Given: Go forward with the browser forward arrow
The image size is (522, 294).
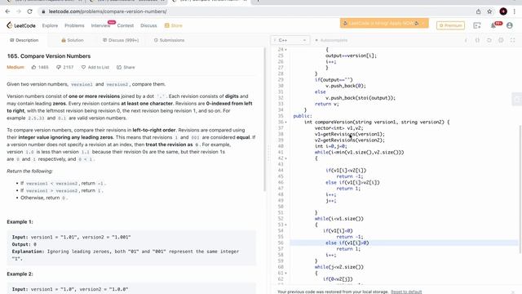Looking at the screenshot, I should [19, 11].
